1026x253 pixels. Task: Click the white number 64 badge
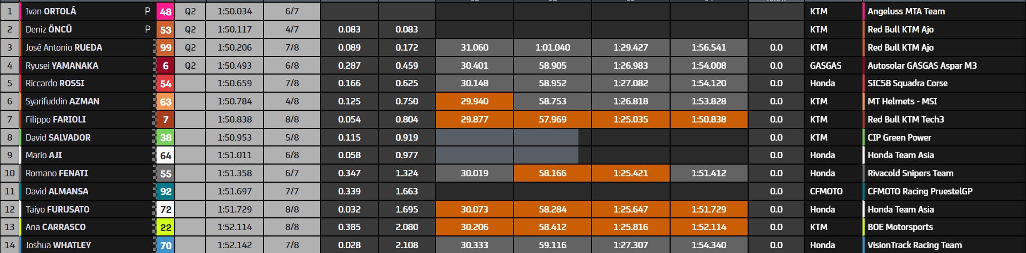pos(166,156)
